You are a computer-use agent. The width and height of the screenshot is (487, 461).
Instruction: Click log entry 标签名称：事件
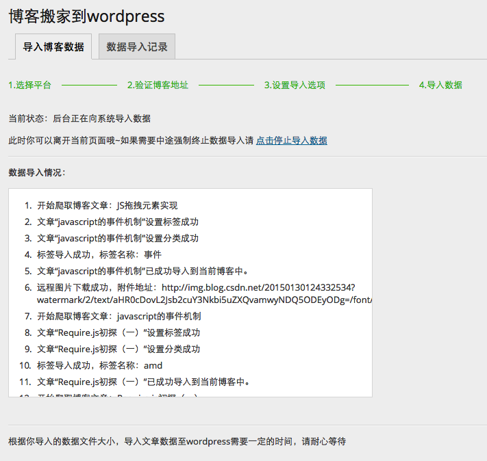(x=99, y=254)
